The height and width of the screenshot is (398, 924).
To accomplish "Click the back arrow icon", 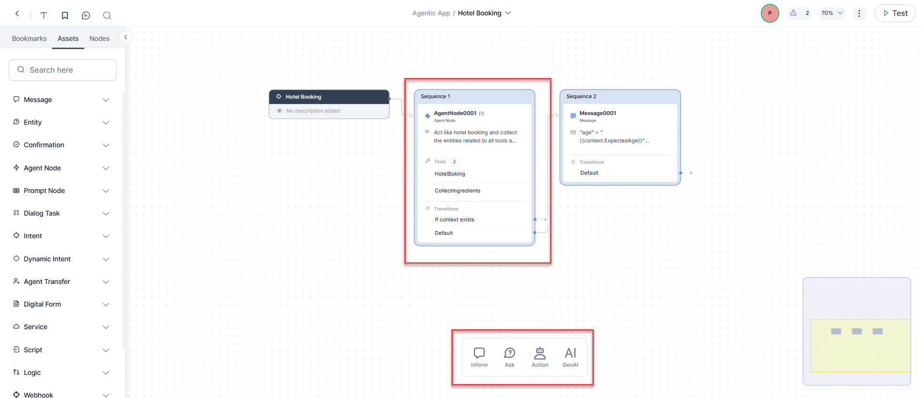I will (17, 14).
